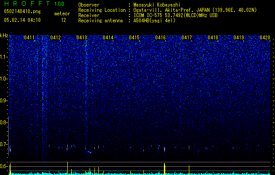Select the ICOM IC-575 53.7492 MHz USB receiver text

click(175, 15)
